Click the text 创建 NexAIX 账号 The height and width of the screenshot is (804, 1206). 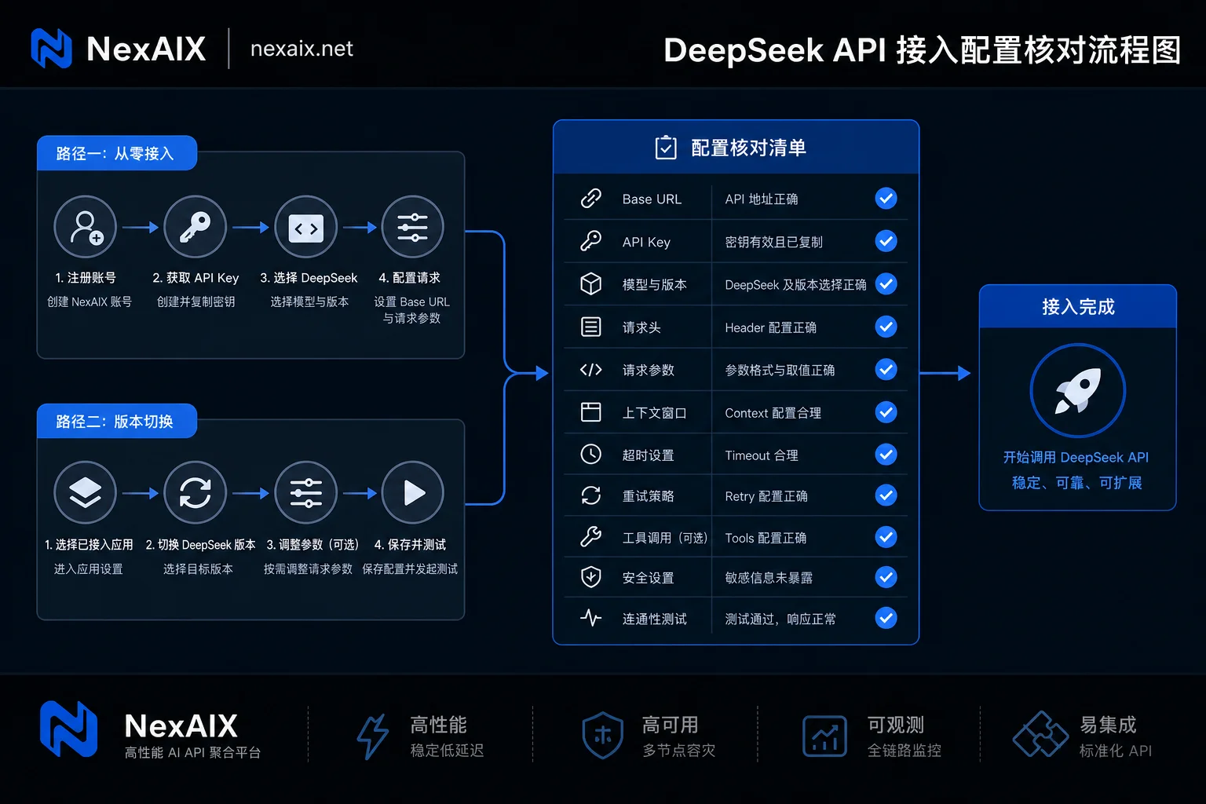[x=90, y=301]
